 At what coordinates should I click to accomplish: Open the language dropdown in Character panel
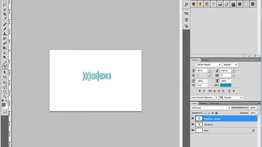click(204, 98)
